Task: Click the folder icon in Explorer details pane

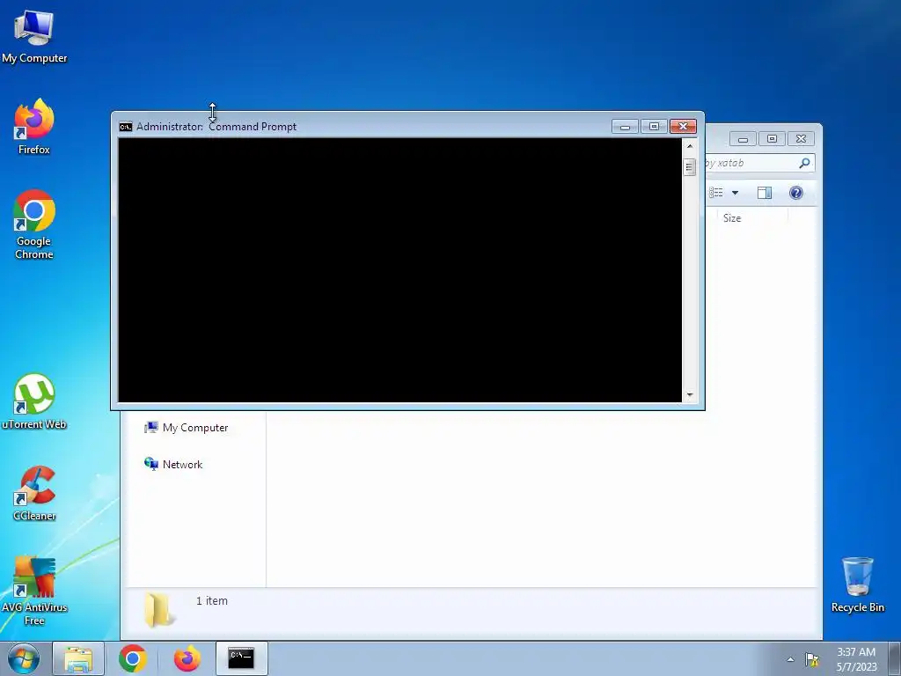Action: tap(159, 609)
